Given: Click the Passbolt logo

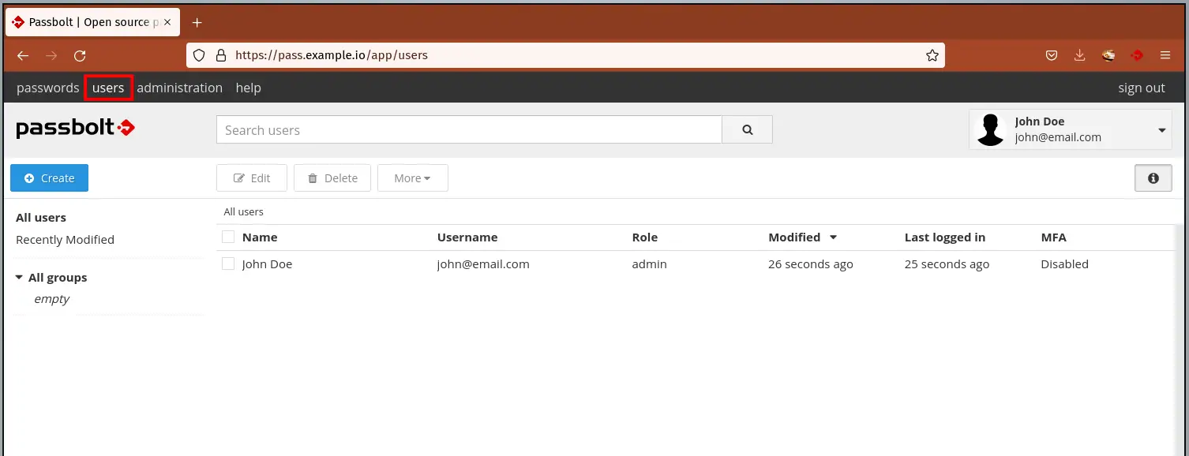Looking at the screenshot, I should [76, 129].
